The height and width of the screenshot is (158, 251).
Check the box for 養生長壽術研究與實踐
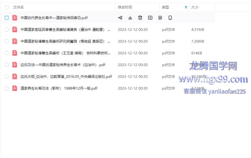click(x=6, y=41)
